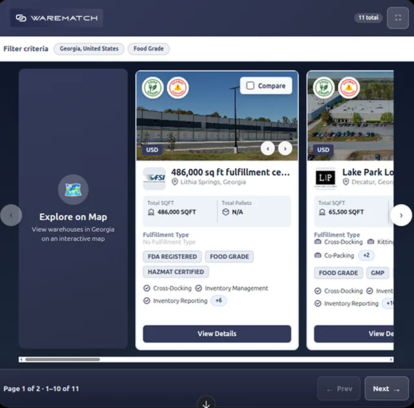
Task: Click the 11 total badge
Action: [x=368, y=17]
